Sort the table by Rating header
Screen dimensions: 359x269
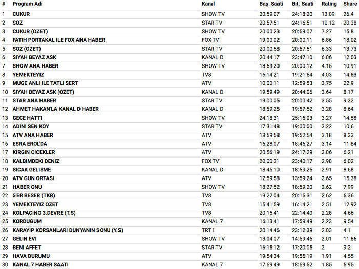[329, 4]
